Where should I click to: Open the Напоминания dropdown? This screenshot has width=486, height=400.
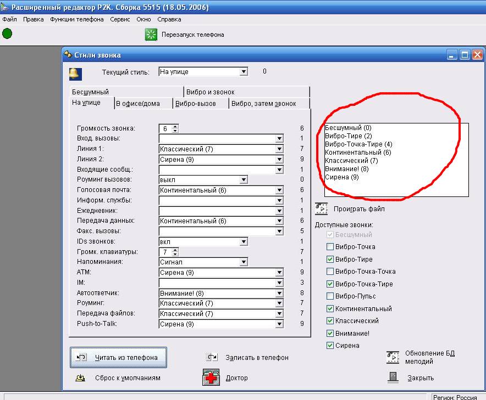(x=244, y=262)
